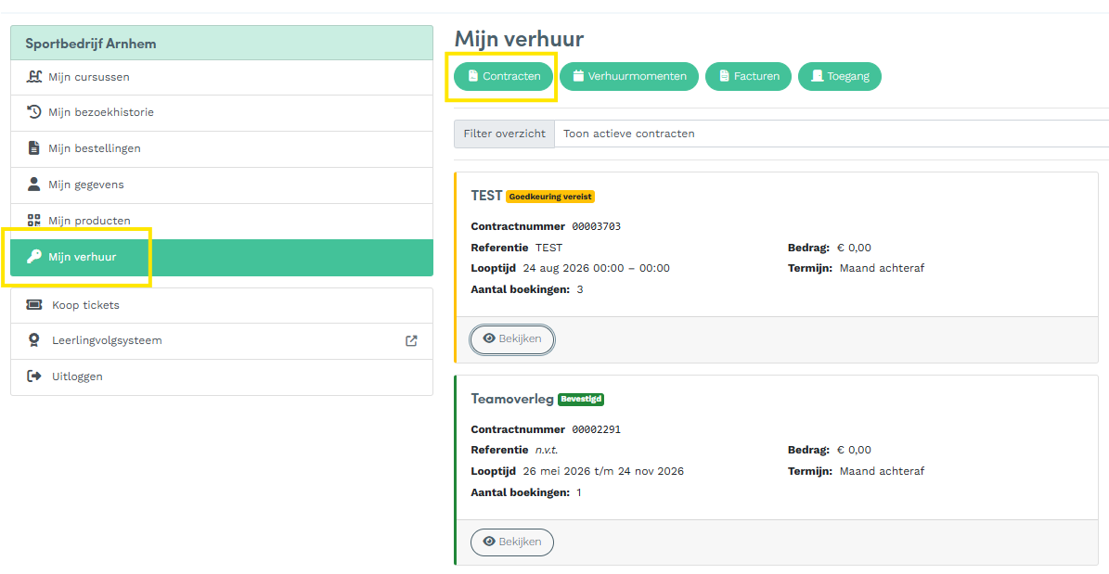Click the award icon beside Leerlingvolgsysteem
This screenshot has height=574, width=1109.
34,340
